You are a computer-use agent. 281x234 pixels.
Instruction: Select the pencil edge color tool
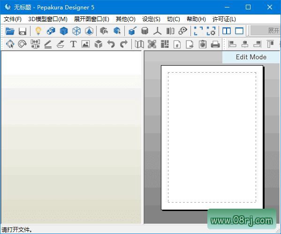coord(48,44)
